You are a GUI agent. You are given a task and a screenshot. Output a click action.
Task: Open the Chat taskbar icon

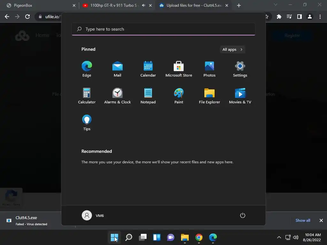(x=171, y=237)
